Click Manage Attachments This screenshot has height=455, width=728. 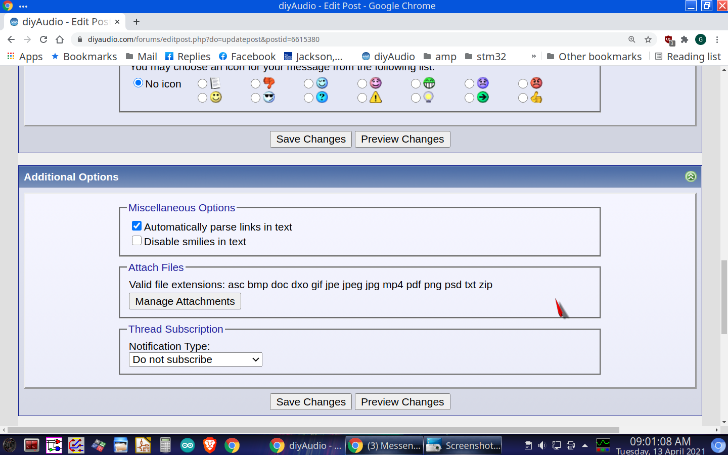pos(185,301)
